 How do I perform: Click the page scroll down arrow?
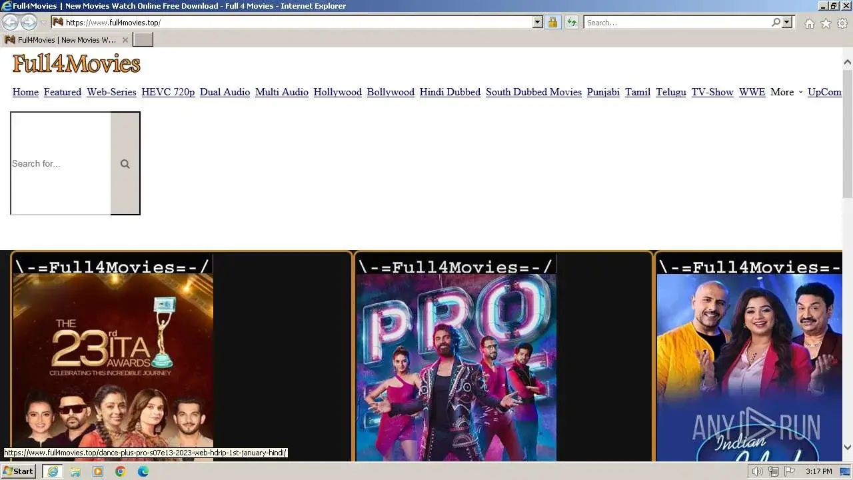848,447
